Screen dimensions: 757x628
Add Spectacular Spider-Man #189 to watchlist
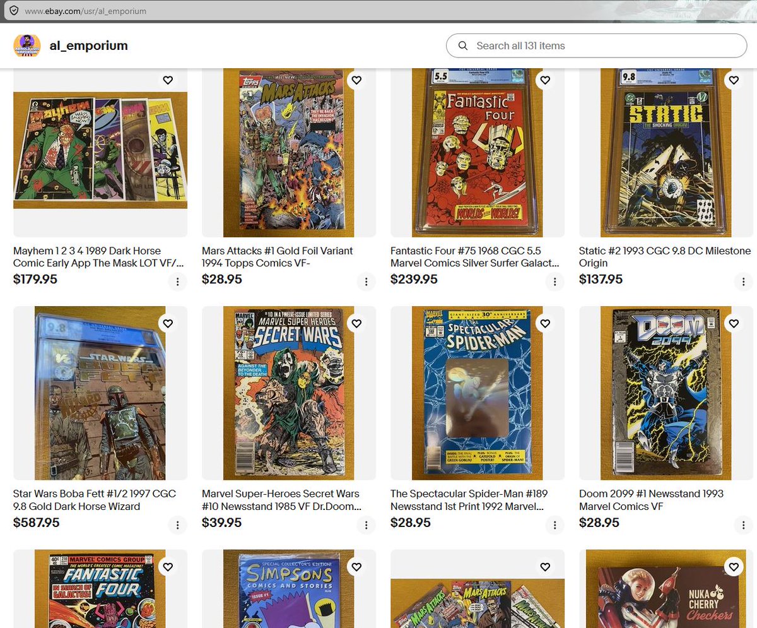545,323
